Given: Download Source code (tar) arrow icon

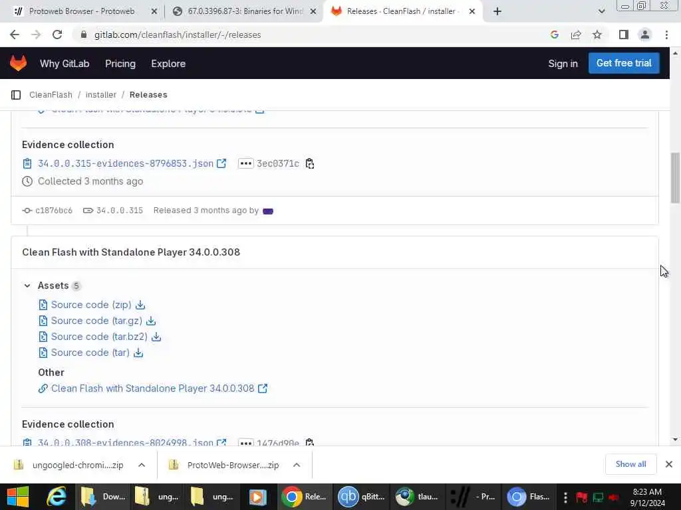Looking at the screenshot, I should 138,353.
